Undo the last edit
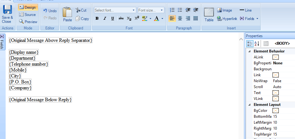This screenshot has width=295, height=139. 50,11
